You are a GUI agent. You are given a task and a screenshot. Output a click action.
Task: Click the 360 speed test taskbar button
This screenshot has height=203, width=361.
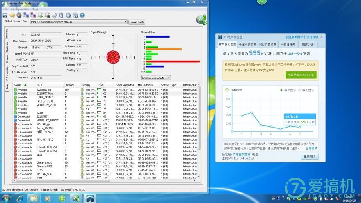point(90,198)
